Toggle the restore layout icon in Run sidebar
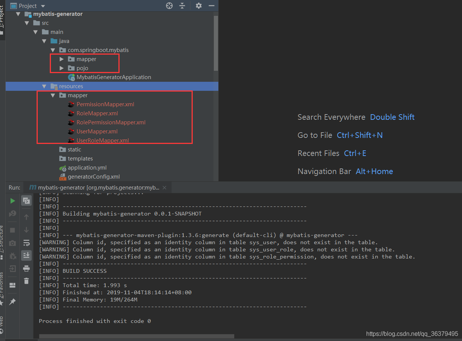This screenshot has height=341, width=462. [x=12, y=285]
